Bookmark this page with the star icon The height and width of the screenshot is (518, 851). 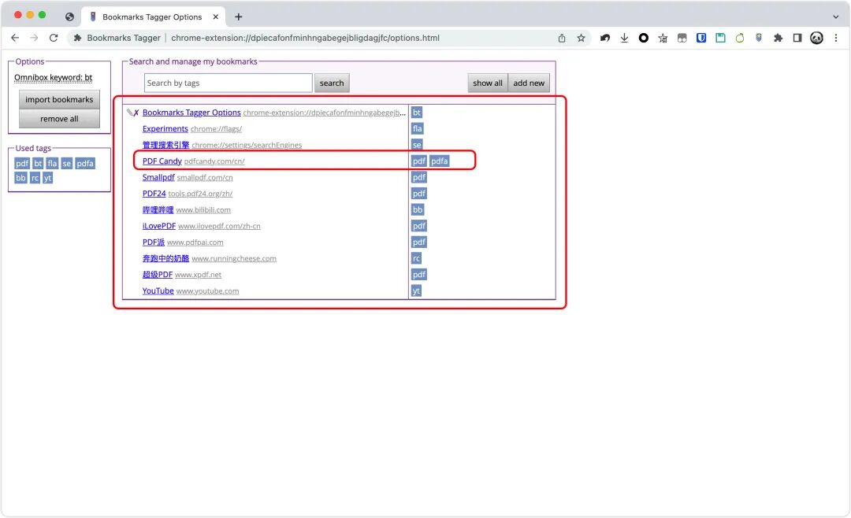(x=582, y=38)
